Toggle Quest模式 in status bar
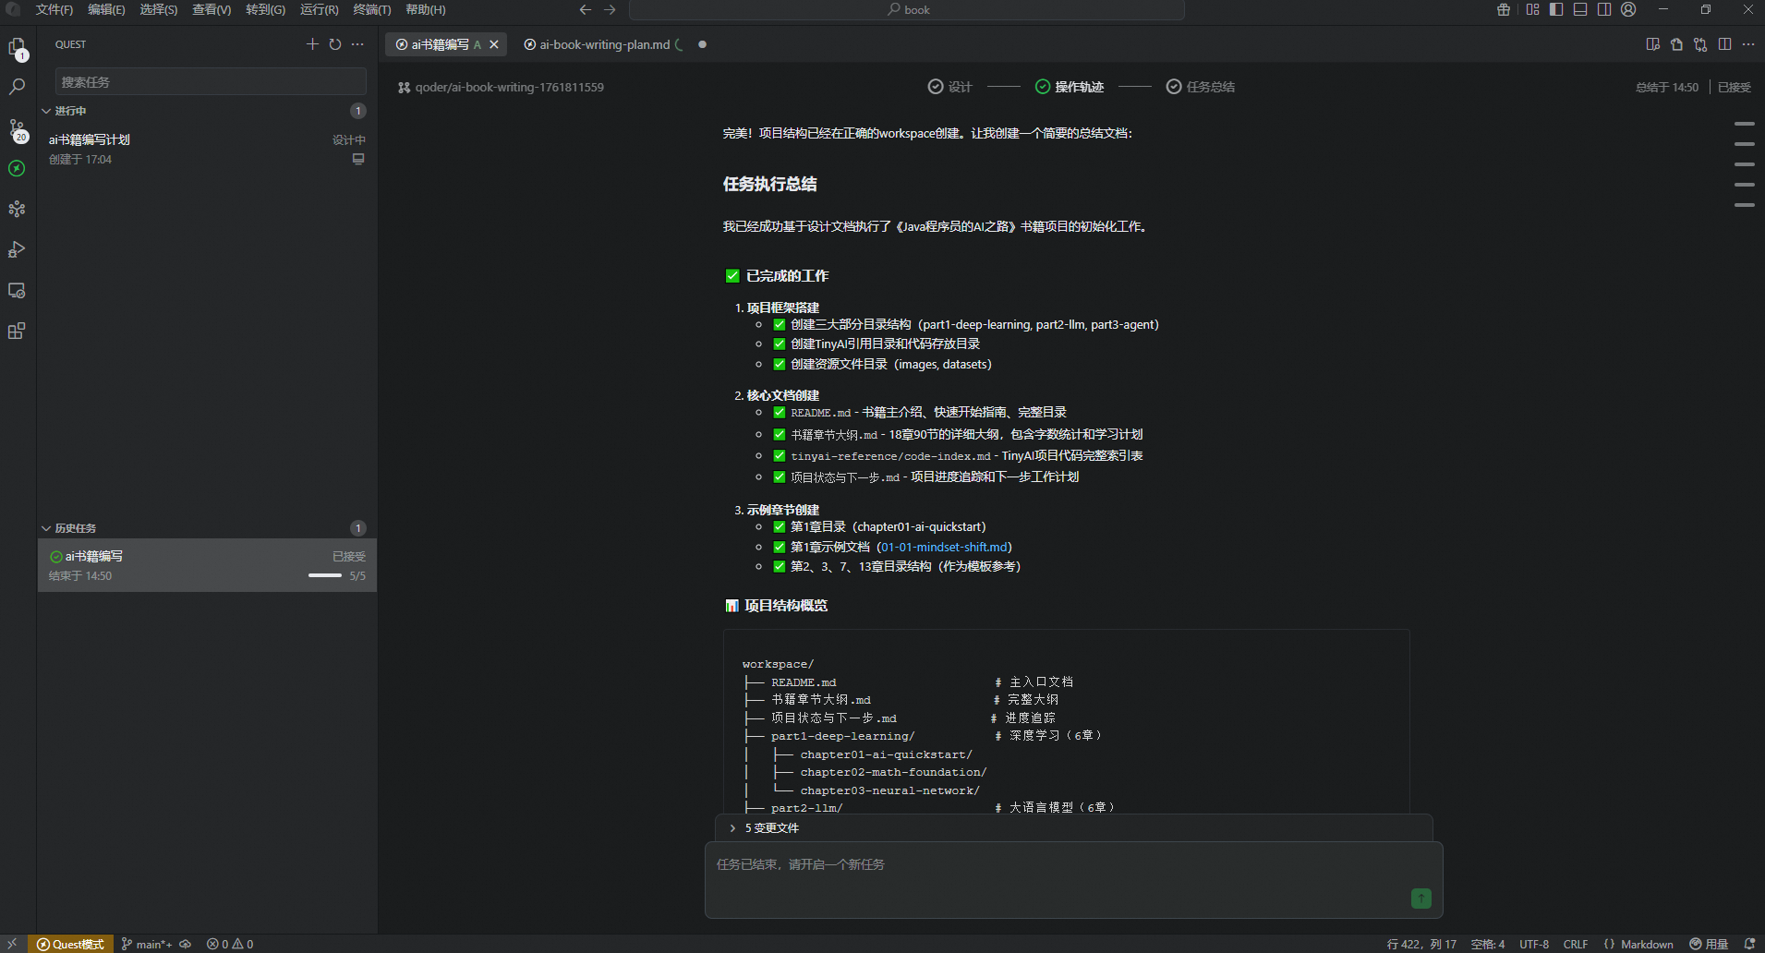1765x953 pixels. [x=70, y=944]
